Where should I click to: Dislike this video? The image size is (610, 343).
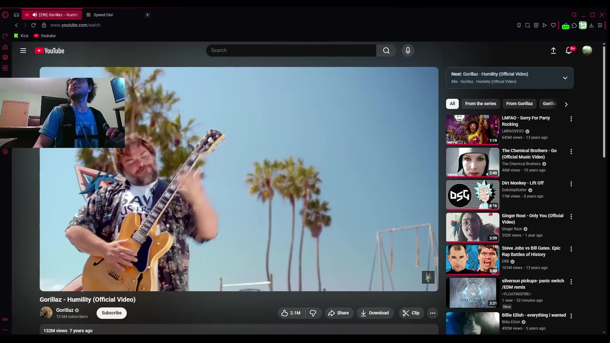point(313,313)
